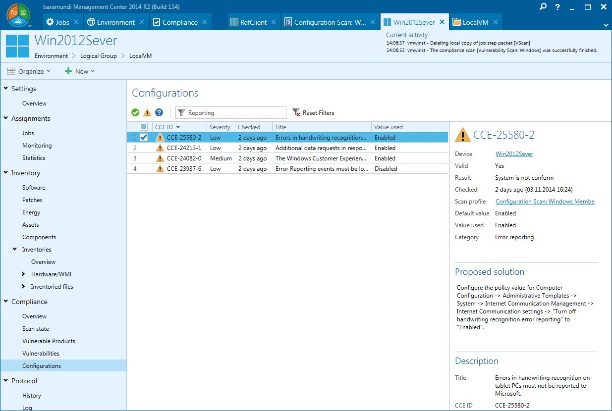Close the Win2012Sever tab
Image resolution: width=612 pixels, height=411 pixels.
click(x=442, y=22)
